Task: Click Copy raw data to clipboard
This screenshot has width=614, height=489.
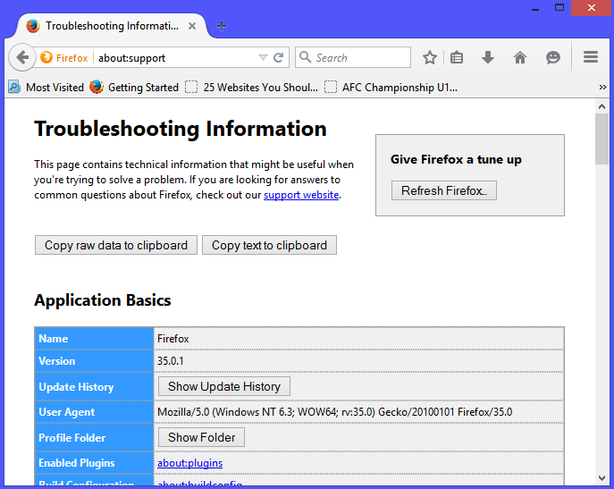Action: (116, 245)
